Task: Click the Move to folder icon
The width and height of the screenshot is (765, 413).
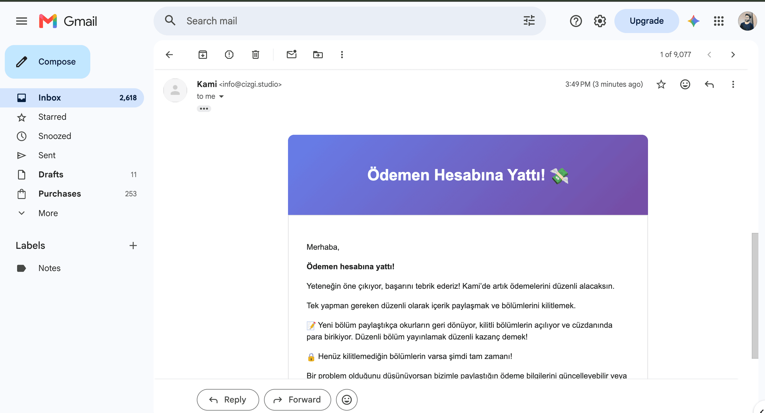Action: pos(318,55)
